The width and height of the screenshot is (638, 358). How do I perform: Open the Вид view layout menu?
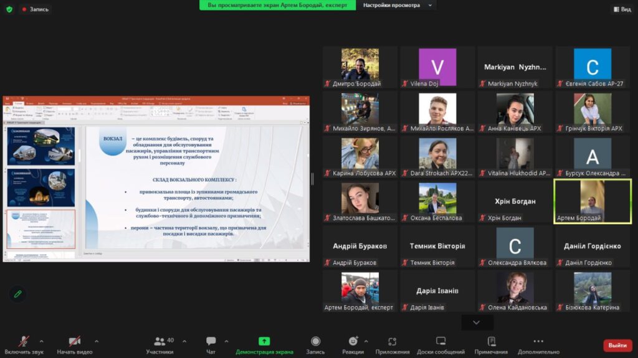tap(622, 9)
